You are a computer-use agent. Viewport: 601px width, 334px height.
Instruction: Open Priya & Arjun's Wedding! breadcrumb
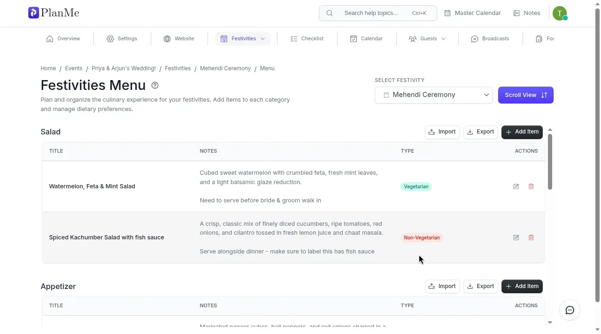(x=123, y=68)
